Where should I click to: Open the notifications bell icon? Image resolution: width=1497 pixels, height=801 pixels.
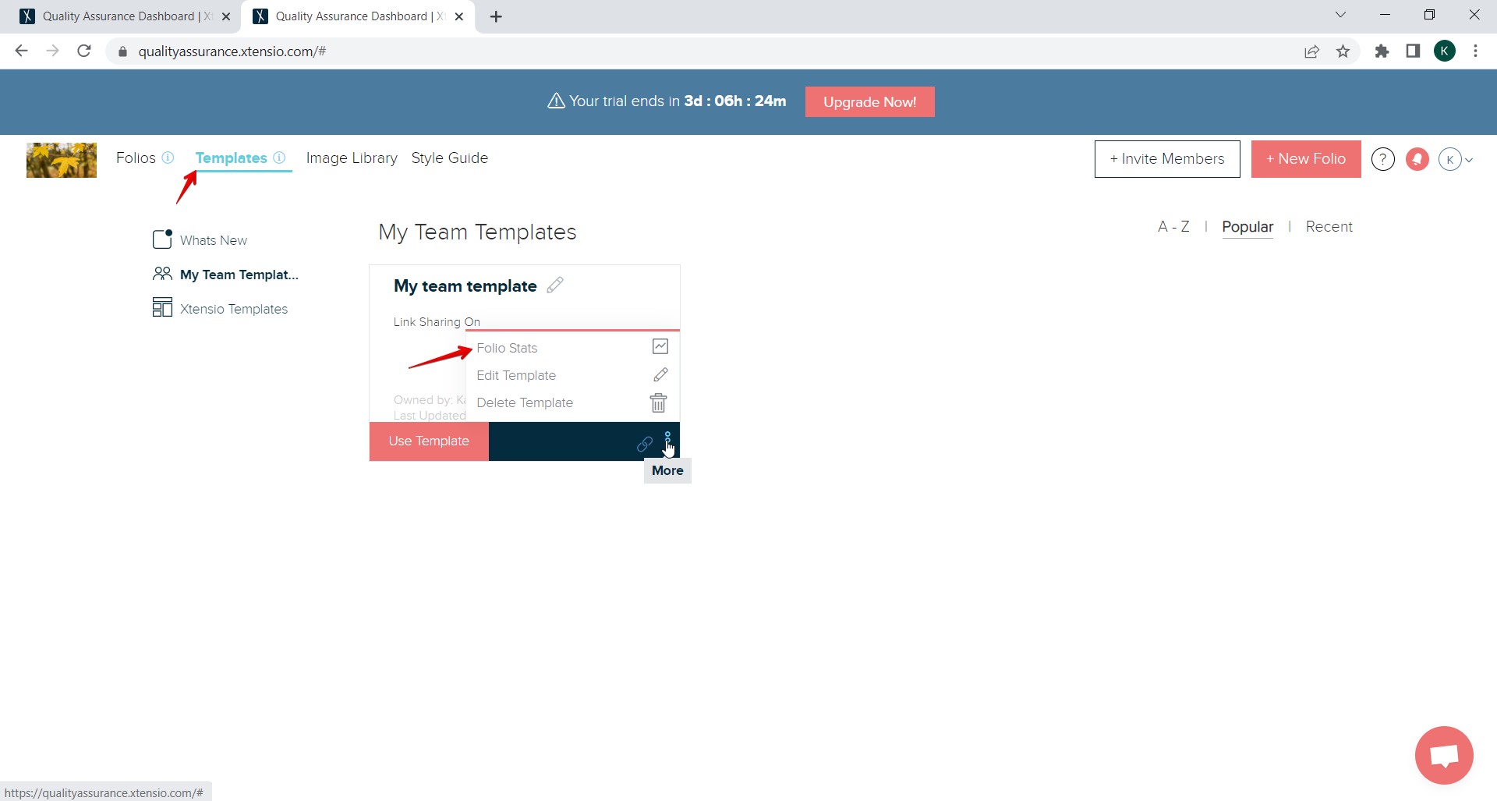[1417, 159]
